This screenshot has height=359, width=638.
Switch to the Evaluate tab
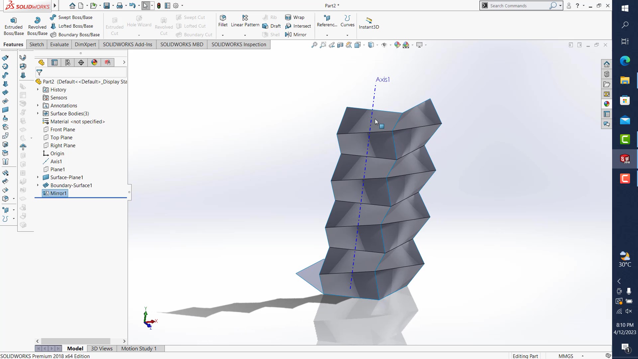[x=59, y=45]
